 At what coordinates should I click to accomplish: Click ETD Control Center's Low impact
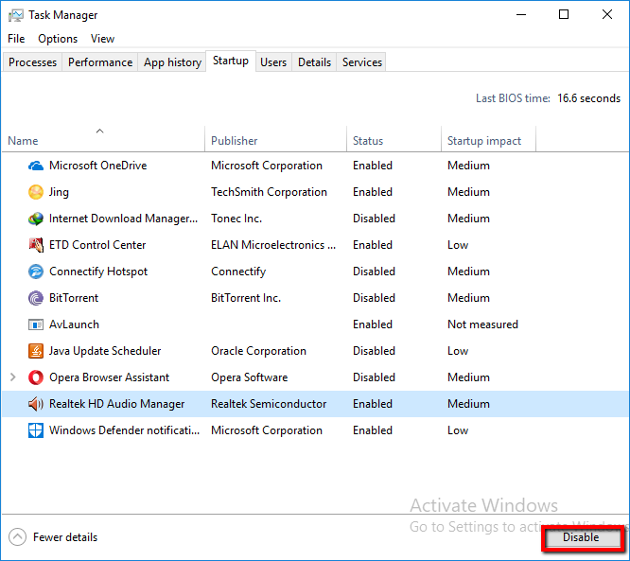(x=458, y=245)
